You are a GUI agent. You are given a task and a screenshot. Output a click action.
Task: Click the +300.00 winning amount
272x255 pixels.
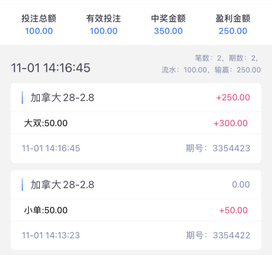(x=231, y=123)
